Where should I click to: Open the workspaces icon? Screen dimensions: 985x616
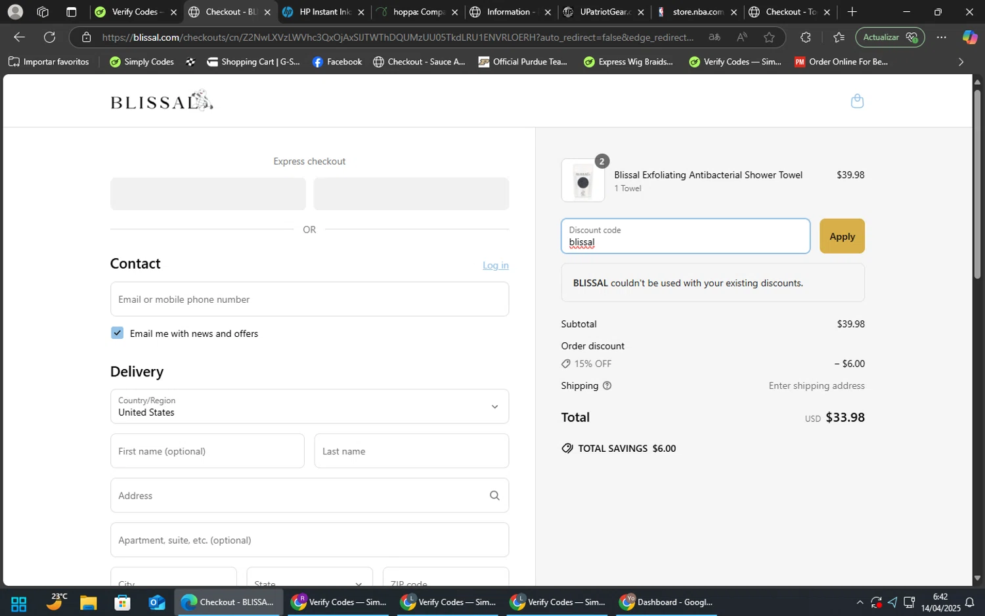[x=43, y=12]
